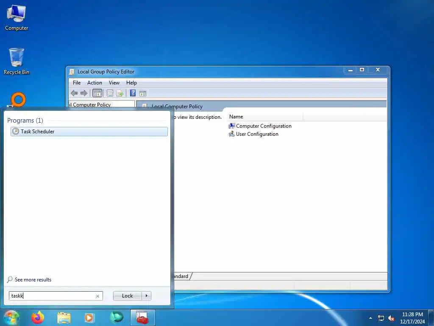Click the Back arrow toolbar icon
The image size is (434, 326).
pos(74,93)
